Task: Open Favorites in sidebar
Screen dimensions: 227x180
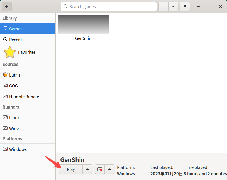Action: (x=28, y=52)
